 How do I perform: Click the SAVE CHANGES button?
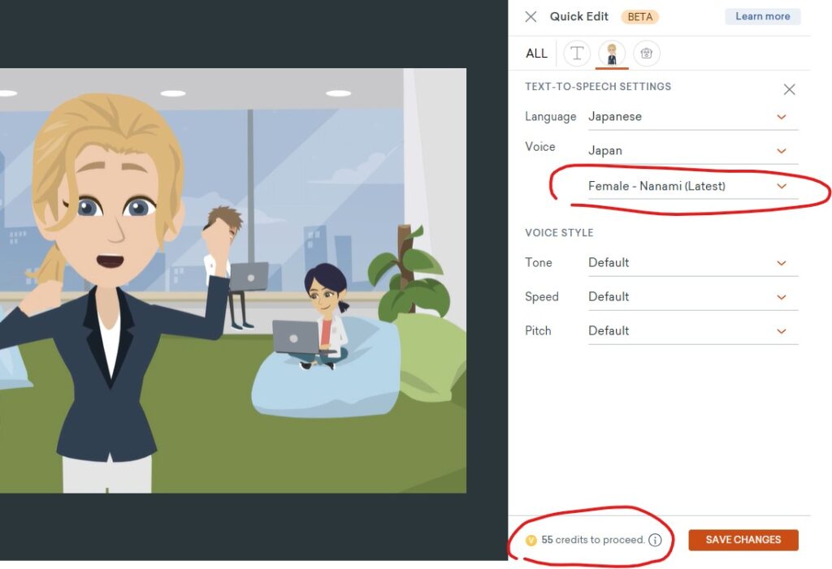(743, 540)
